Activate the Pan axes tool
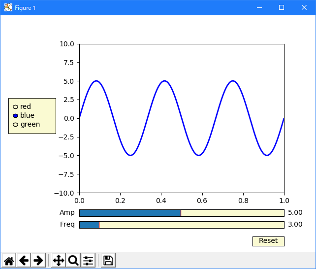Image resolution: width=316 pixels, height=269 pixels. coord(59,260)
